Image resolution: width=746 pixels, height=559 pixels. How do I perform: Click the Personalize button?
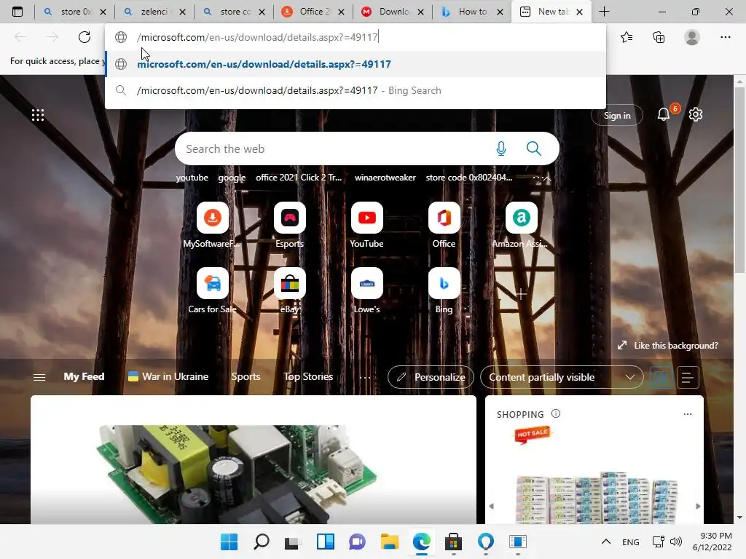click(431, 377)
